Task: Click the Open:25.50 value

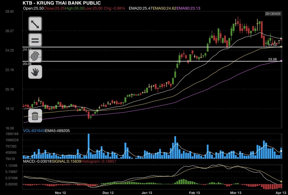Action: click(33, 8)
